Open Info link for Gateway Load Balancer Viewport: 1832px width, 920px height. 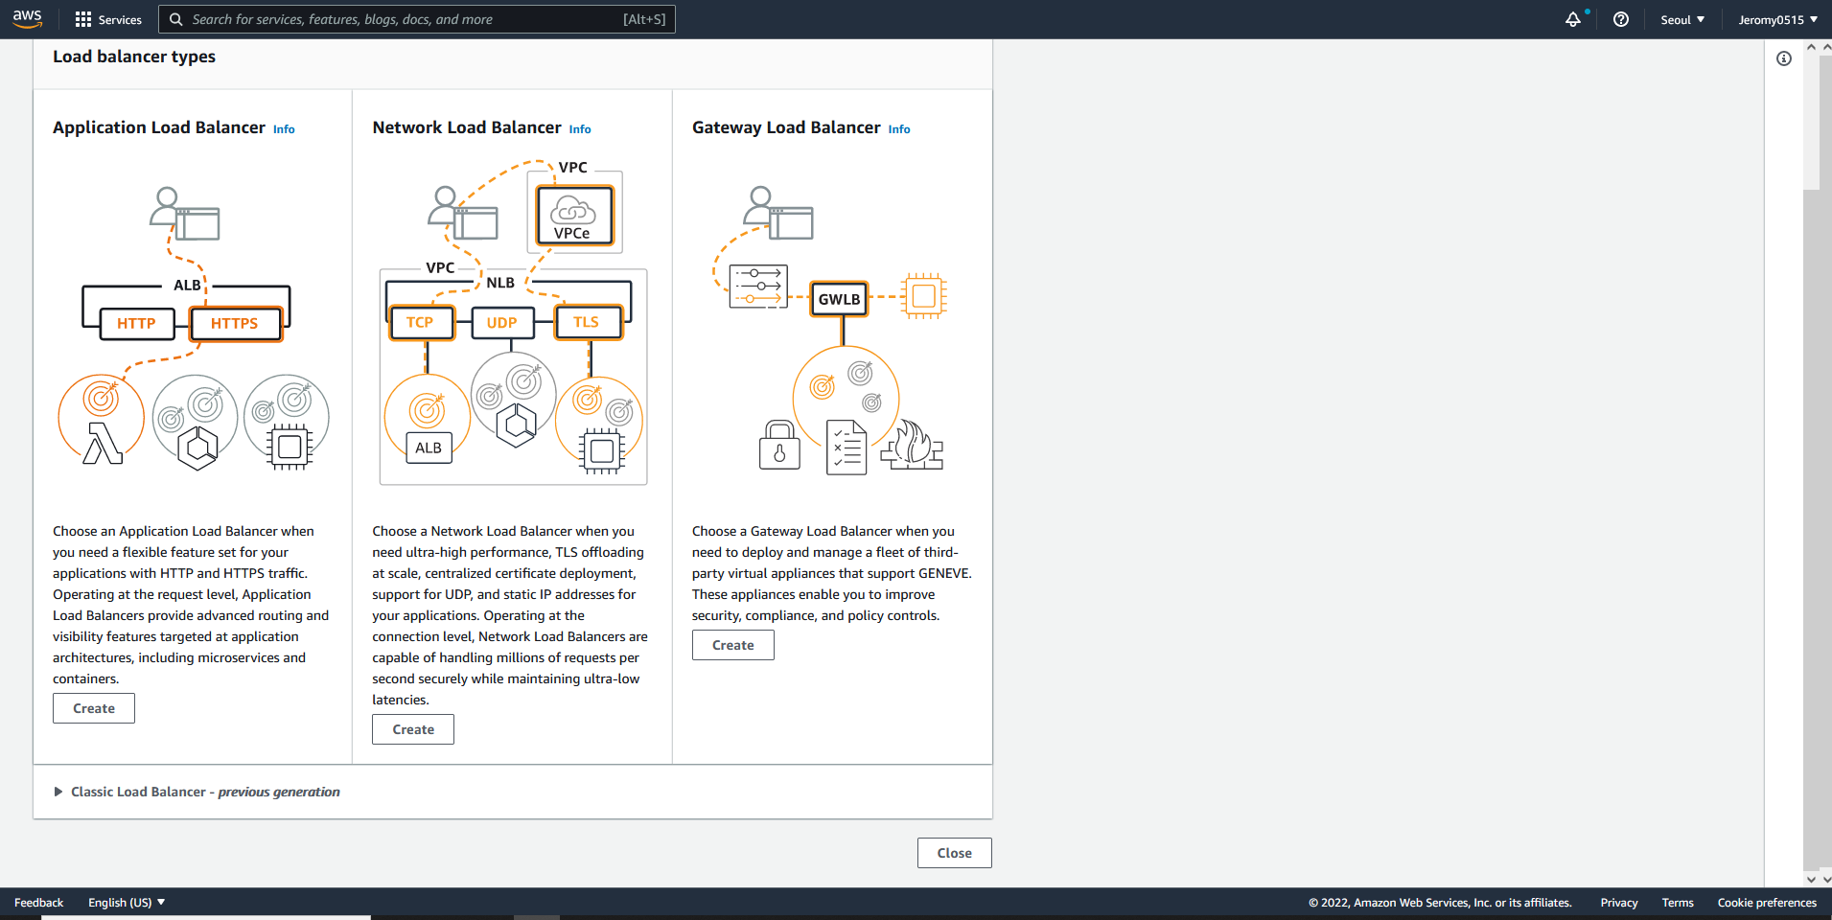pyautogui.click(x=899, y=129)
